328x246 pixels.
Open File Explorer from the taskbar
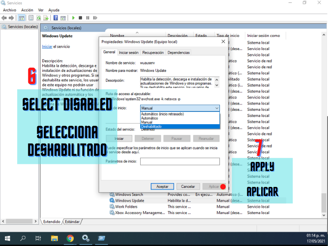pyautogui.click(x=55, y=238)
